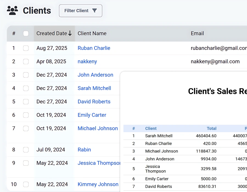Sort by Client Name column header
The image size is (247, 192).
[x=92, y=33]
